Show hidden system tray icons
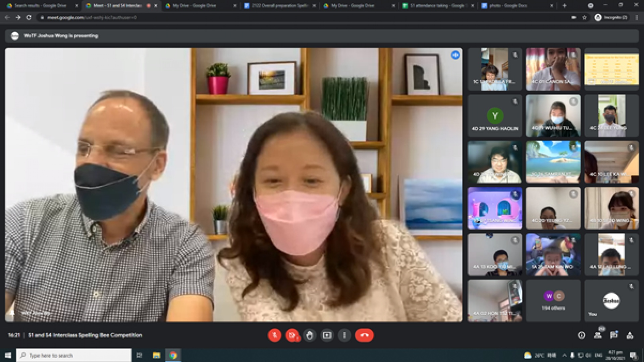Image resolution: width=644 pixels, height=362 pixels. pos(564,355)
